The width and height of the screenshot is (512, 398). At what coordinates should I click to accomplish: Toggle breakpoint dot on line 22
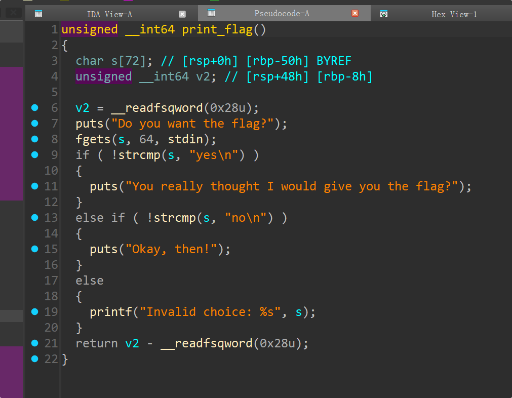(x=34, y=359)
